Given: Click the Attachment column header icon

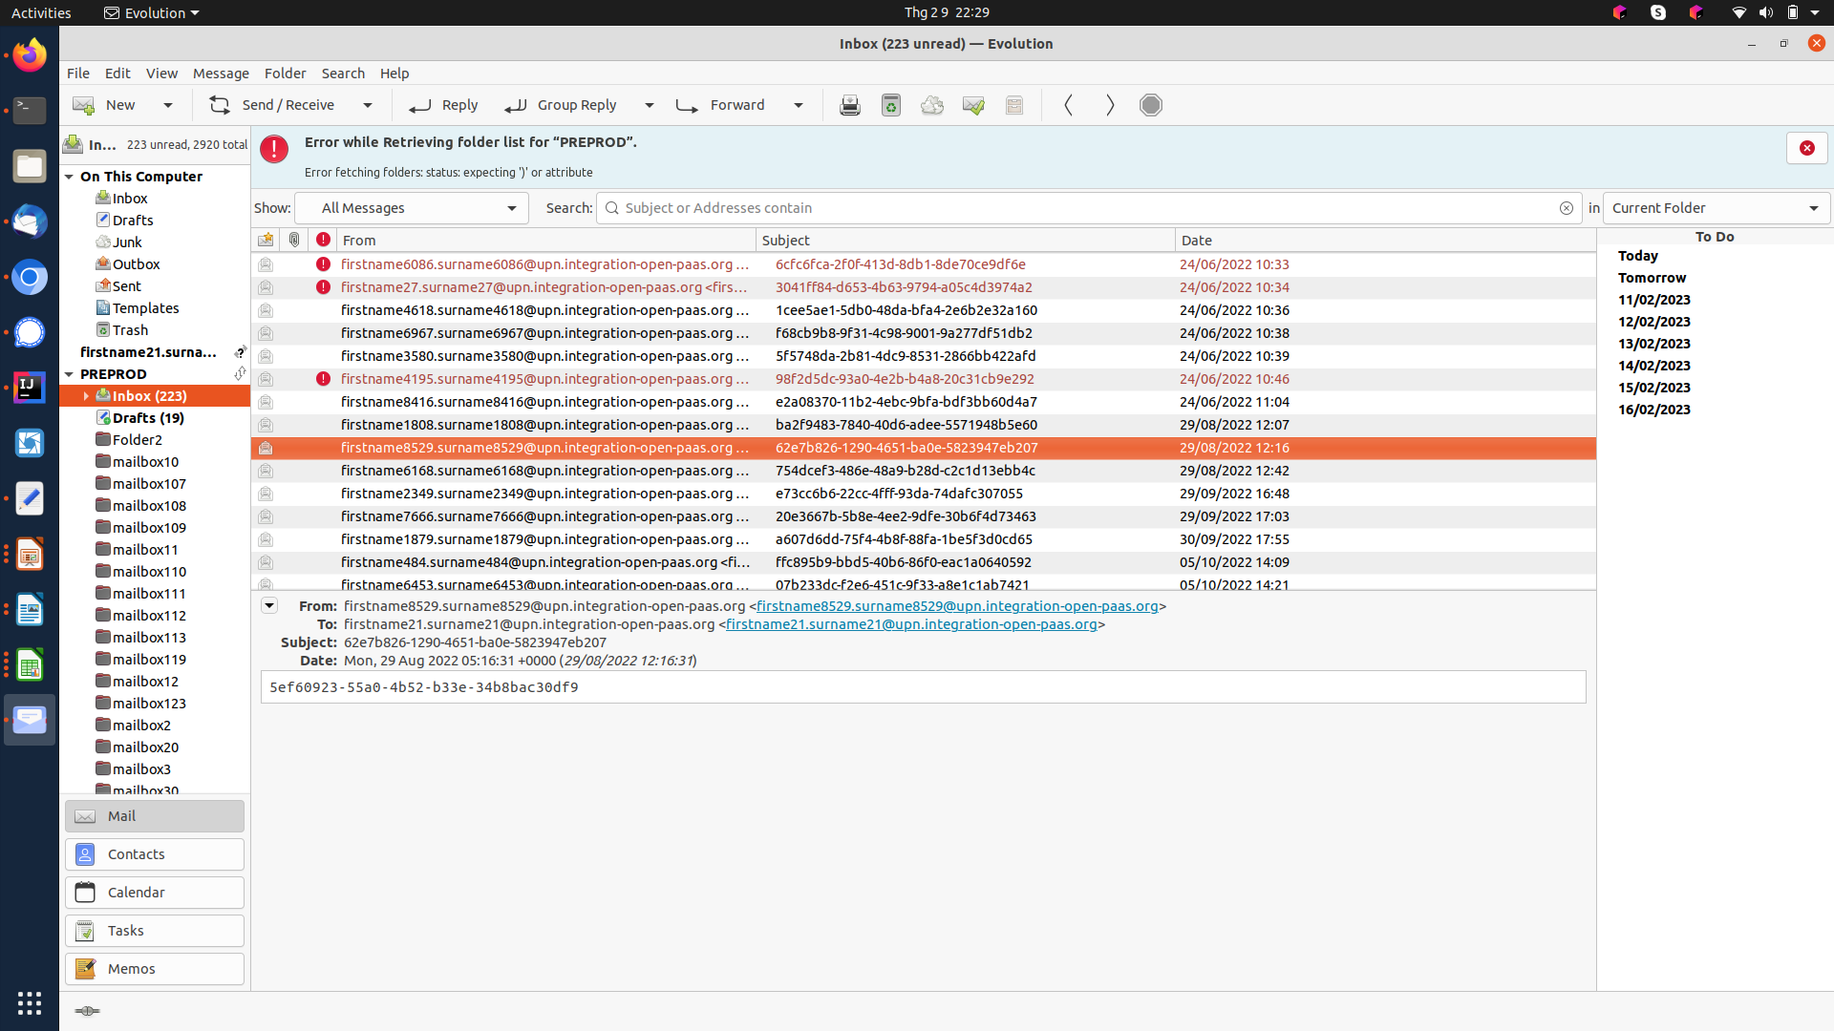Looking at the screenshot, I should [294, 240].
